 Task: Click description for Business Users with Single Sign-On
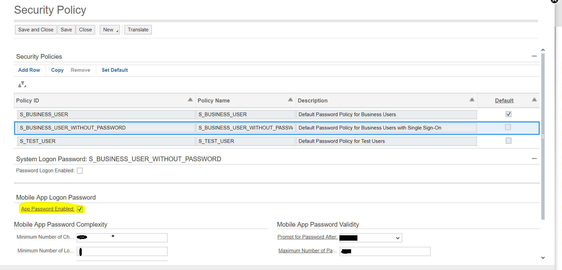point(386,128)
